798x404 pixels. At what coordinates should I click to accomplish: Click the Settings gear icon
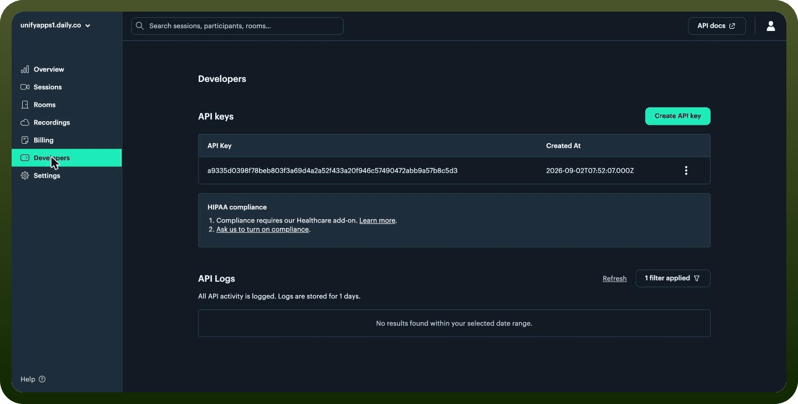pos(25,175)
